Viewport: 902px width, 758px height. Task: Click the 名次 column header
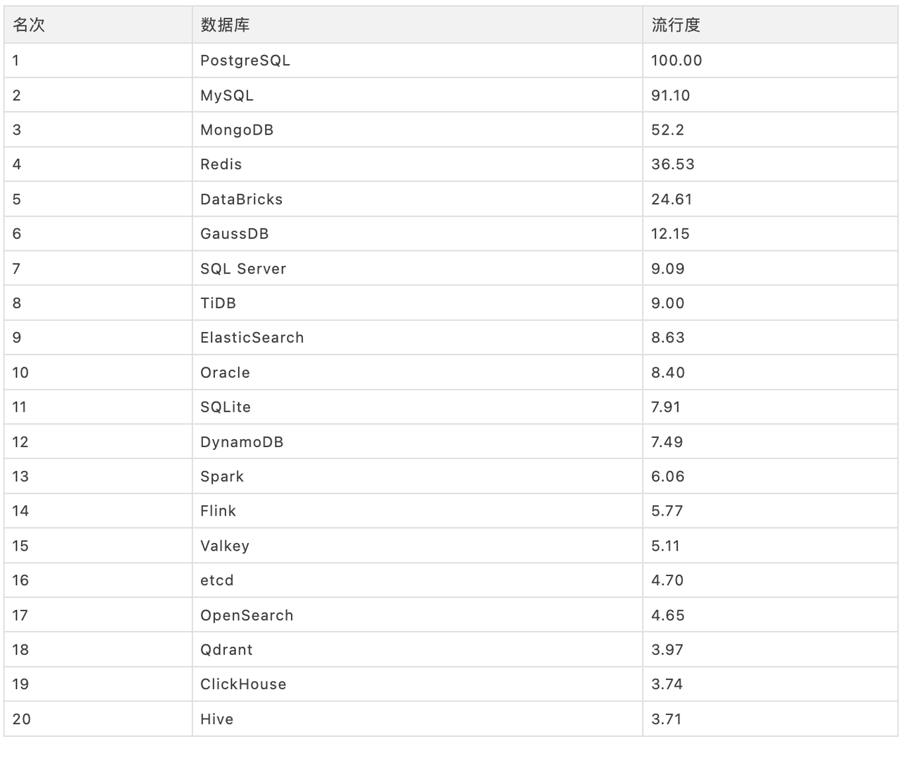29,25
